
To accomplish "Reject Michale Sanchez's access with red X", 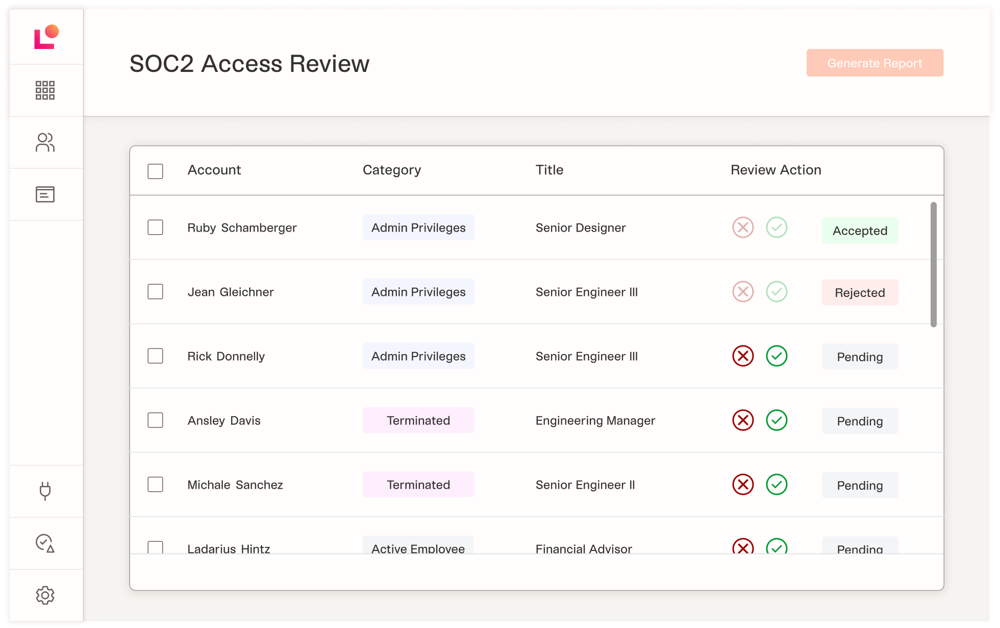I will click(x=743, y=485).
